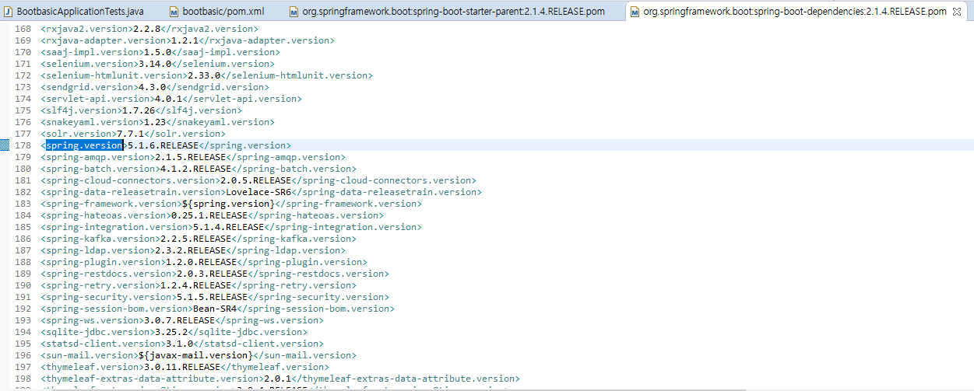Click the spring-plugin.version 1.2.0.RELEASE line
Image resolution: width=974 pixels, height=391 pixels.
point(204,262)
